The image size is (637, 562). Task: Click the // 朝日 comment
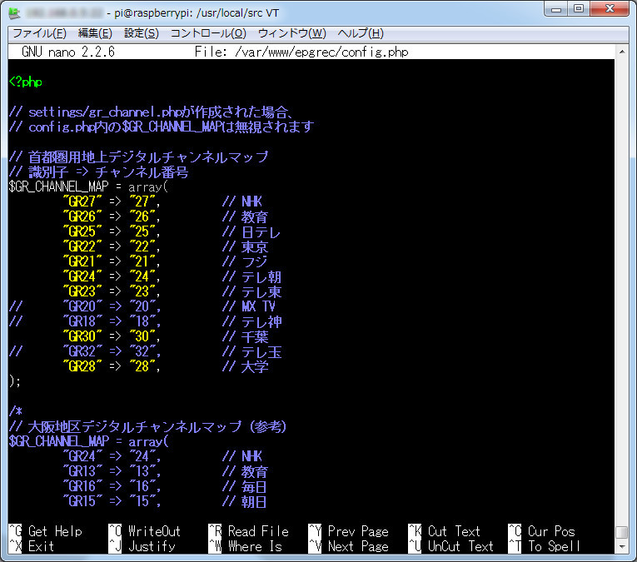pos(245,501)
